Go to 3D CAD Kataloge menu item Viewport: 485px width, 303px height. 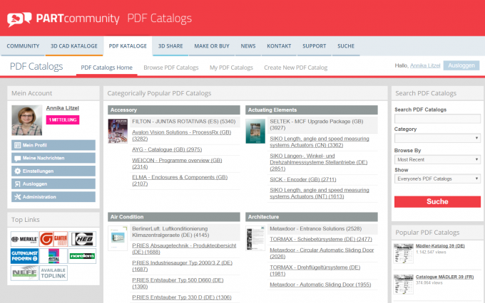pos(74,46)
